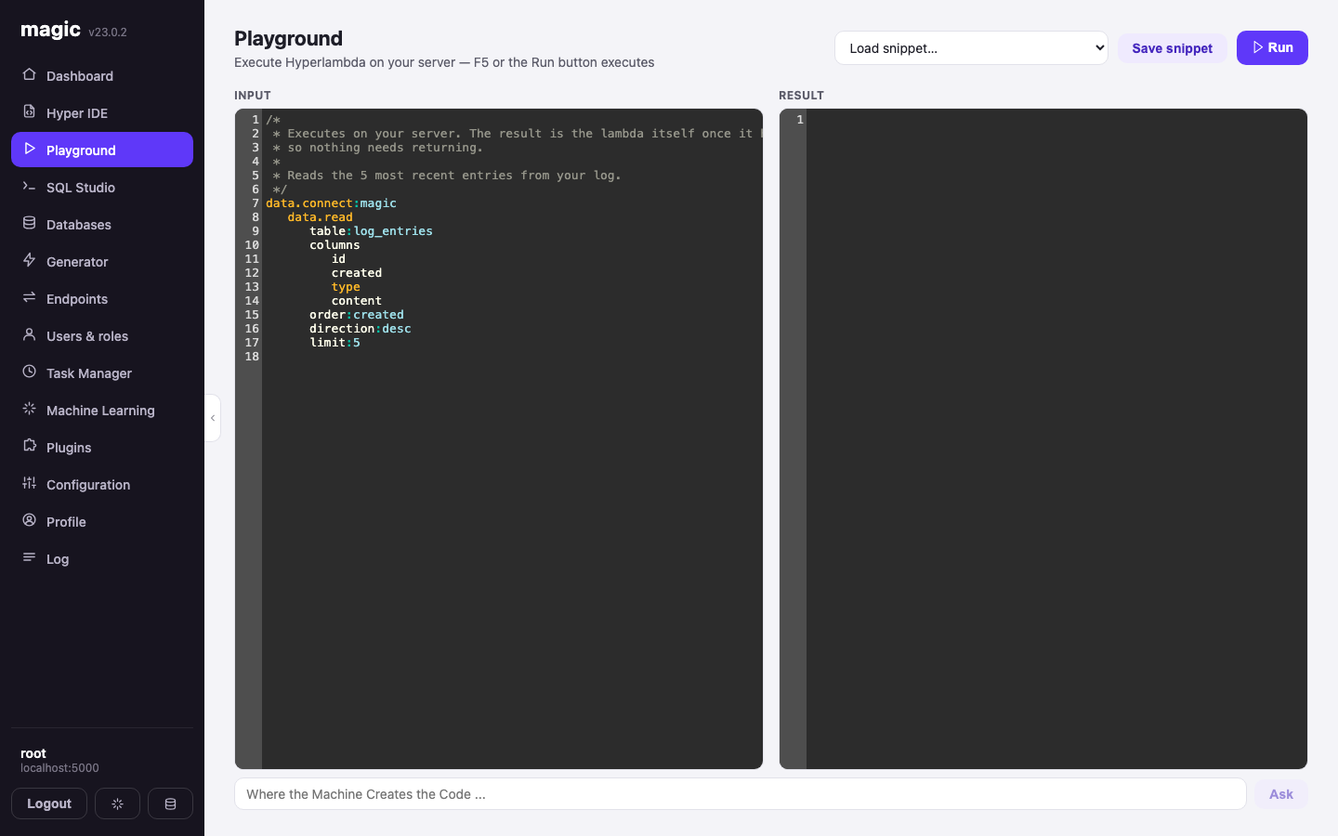The width and height of the screenshot is (1338, 836).
Task: Click the Users & roles person icon
Action: click(x=29, y=334)
